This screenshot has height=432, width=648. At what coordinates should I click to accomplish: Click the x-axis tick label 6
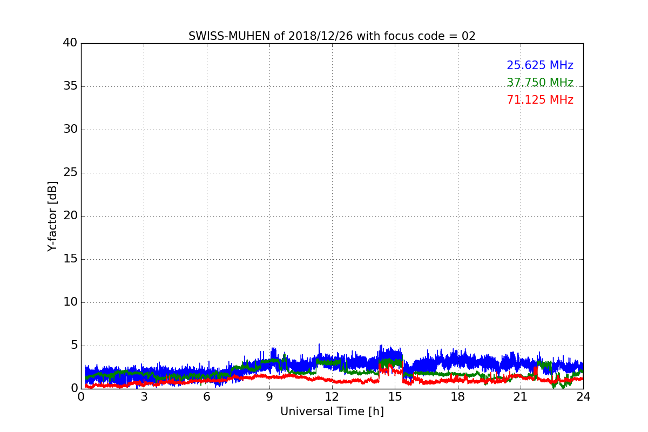tap(206, 396)
